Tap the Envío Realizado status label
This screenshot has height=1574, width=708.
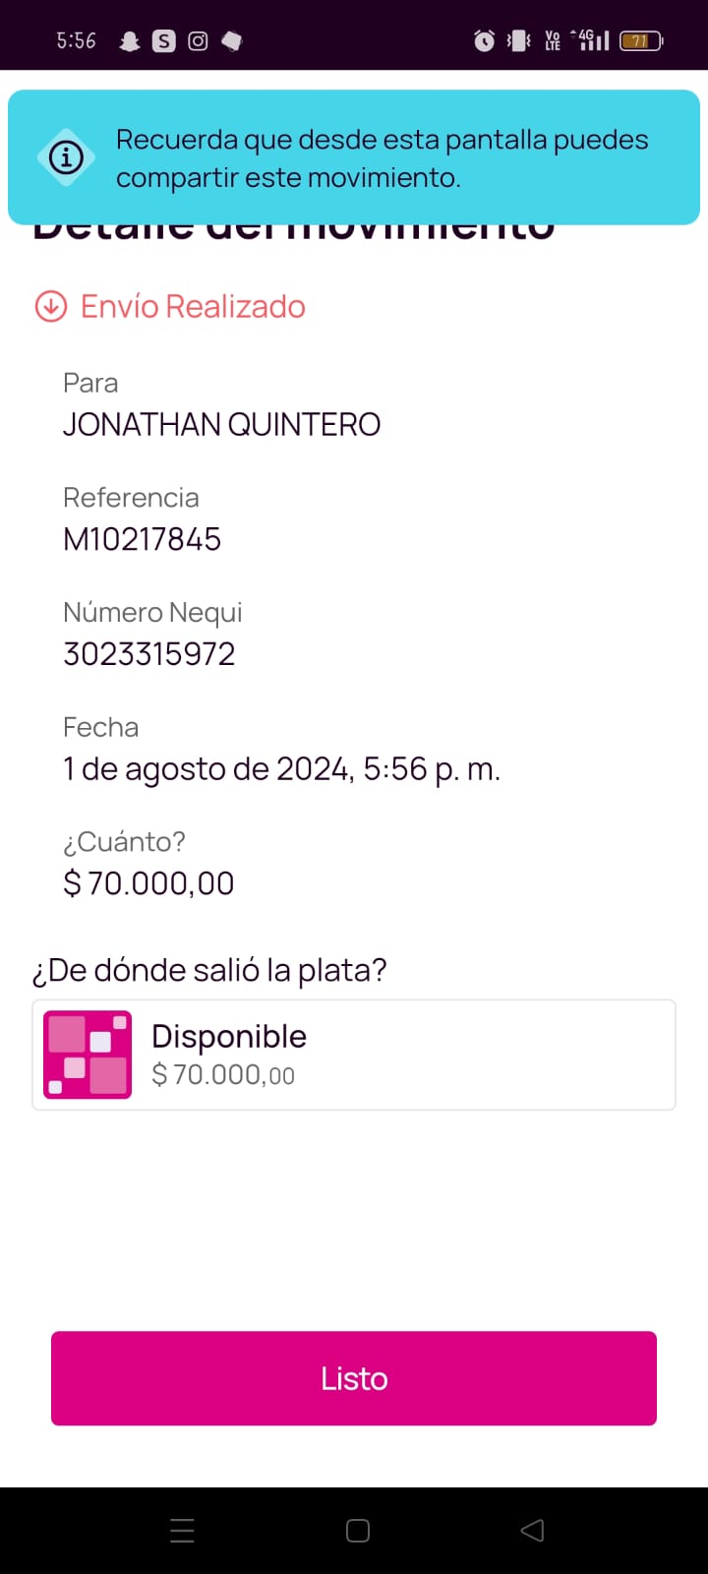pyautogui.click(x=193, y=307)
